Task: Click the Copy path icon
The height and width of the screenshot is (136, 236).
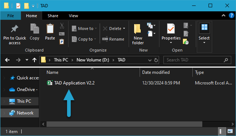Action: pos(62,34)
